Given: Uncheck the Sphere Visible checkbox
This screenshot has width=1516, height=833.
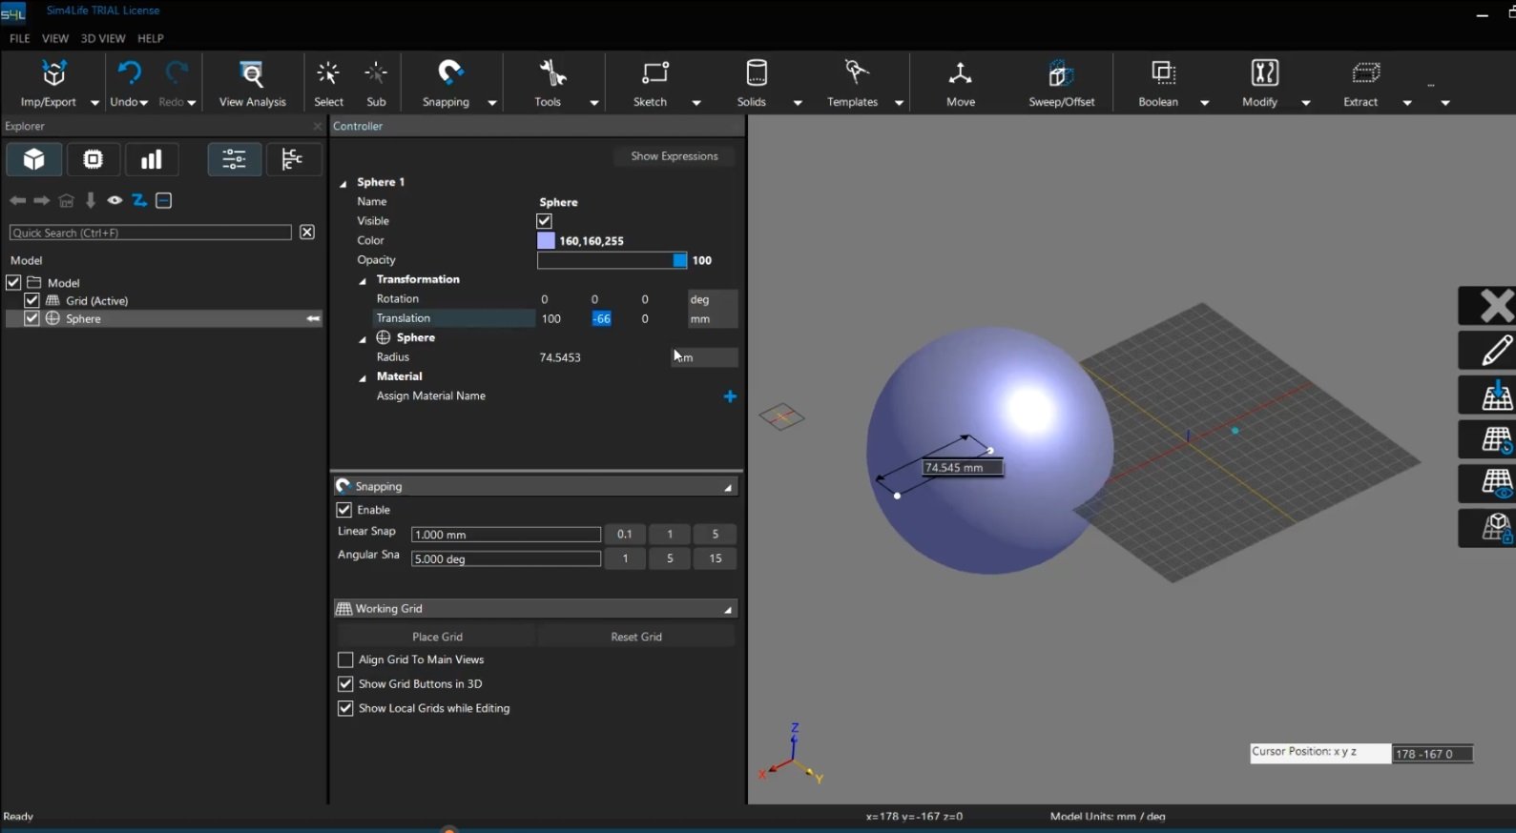Looking at the screenshot, I should tap(545, 221).
